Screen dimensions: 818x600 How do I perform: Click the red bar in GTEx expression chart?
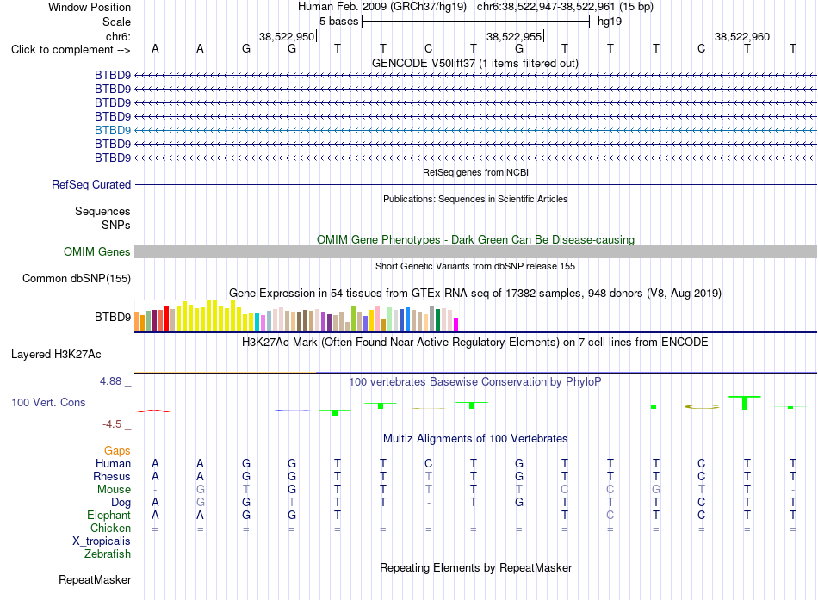pos(166,319)
